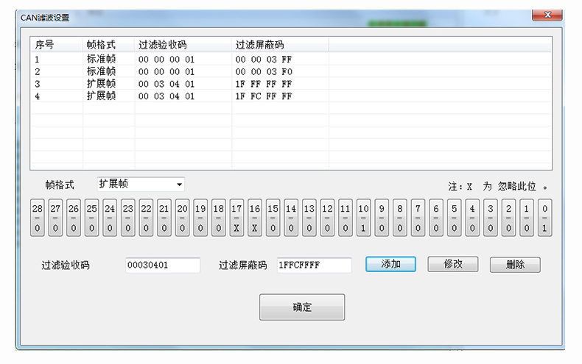This screenshot has height=364, width=582.
Task: Toggle filter bit 8 button
Action: [x=400, y=218]
